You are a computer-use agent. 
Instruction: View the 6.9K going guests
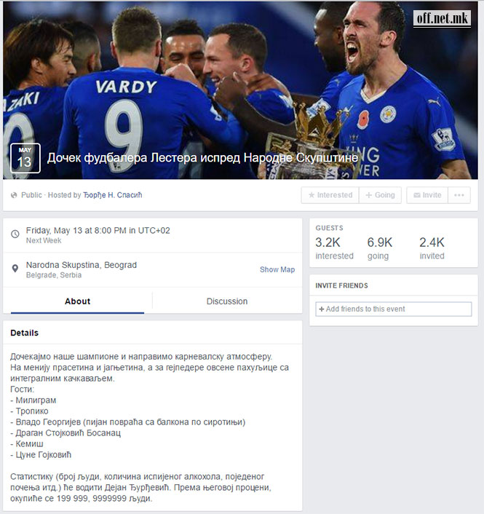tap(379, 248)
